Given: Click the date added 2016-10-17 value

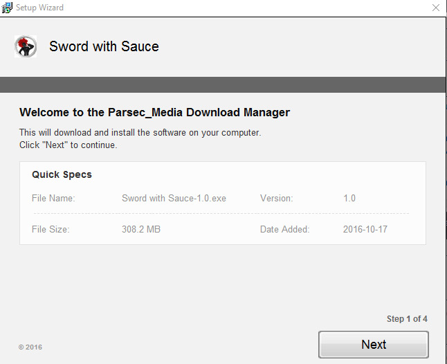Looking at the screenshot, I should (365, 229).
